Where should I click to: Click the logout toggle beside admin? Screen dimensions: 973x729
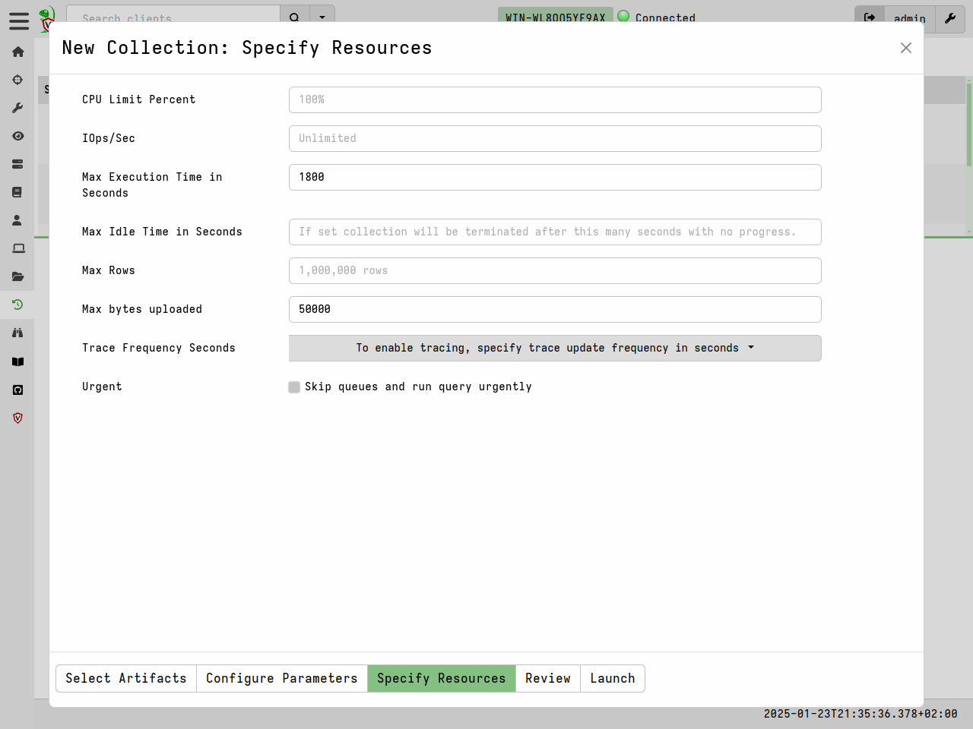coord(870,18)
